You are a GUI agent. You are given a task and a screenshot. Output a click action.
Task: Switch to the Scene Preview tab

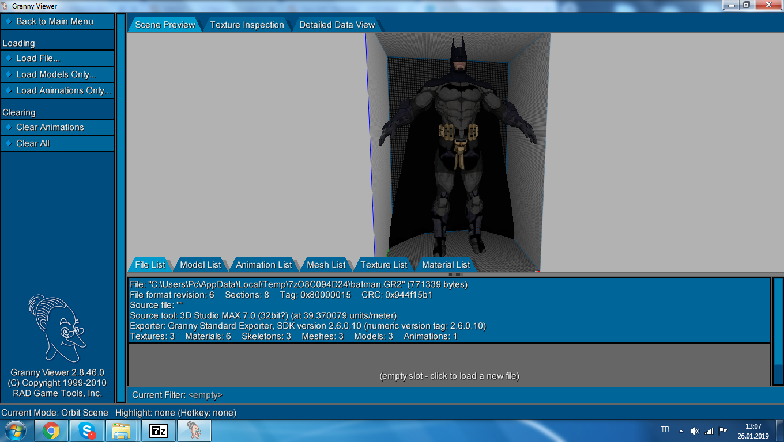coord(165,25)
